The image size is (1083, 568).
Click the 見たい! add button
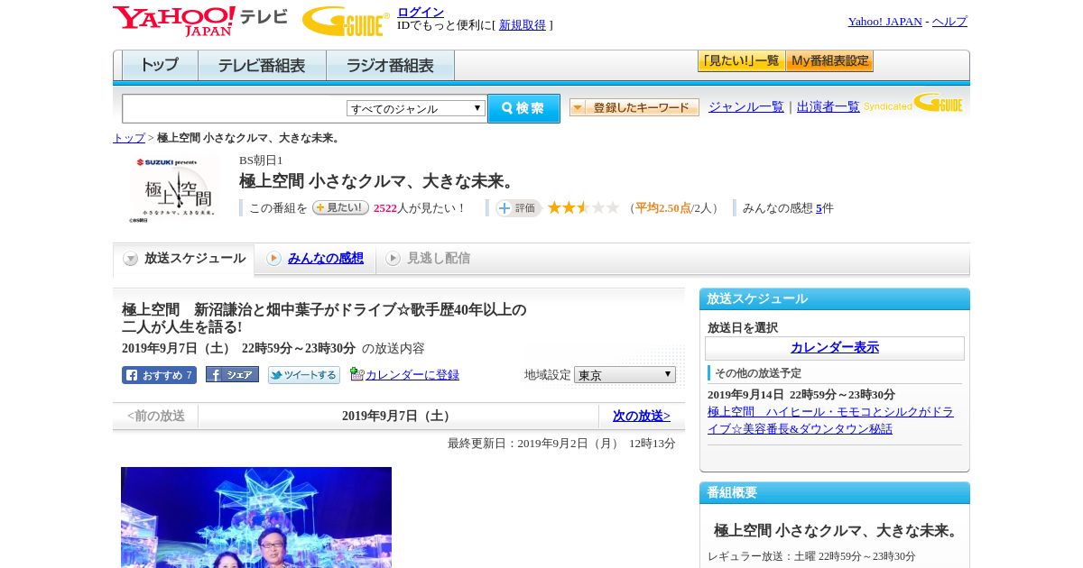(340, 208)
